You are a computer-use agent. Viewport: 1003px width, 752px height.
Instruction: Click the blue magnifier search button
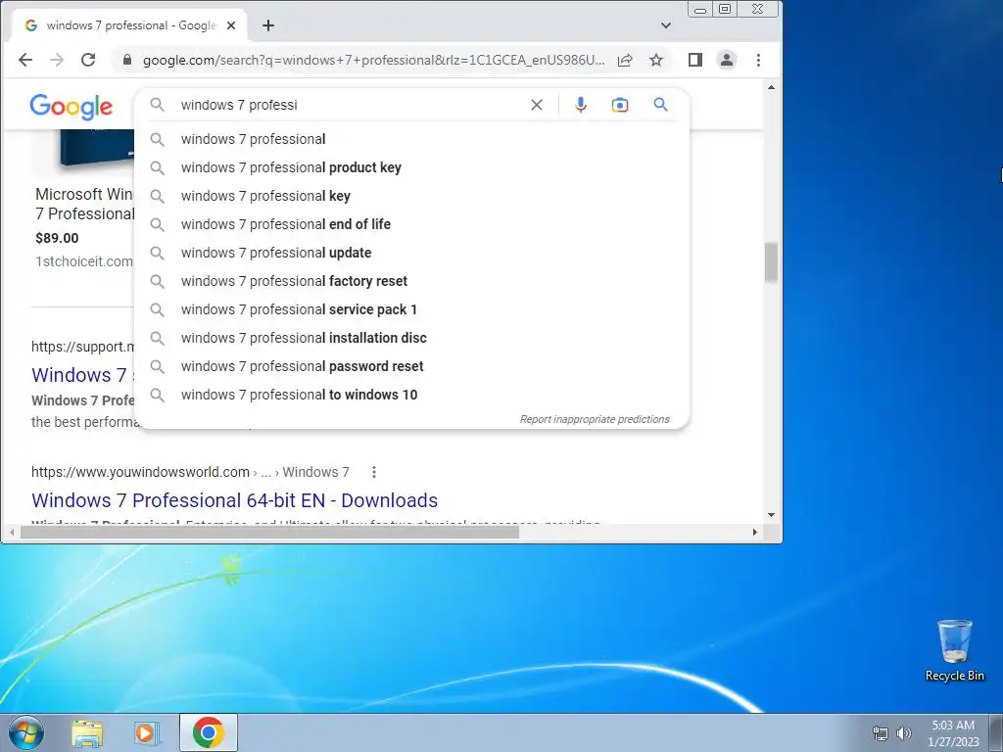pos(661,104)
